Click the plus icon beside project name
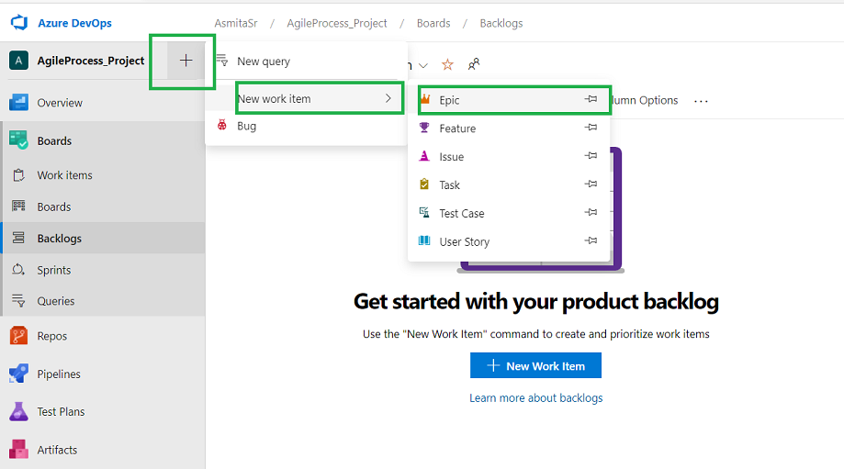 pos(186,61)
